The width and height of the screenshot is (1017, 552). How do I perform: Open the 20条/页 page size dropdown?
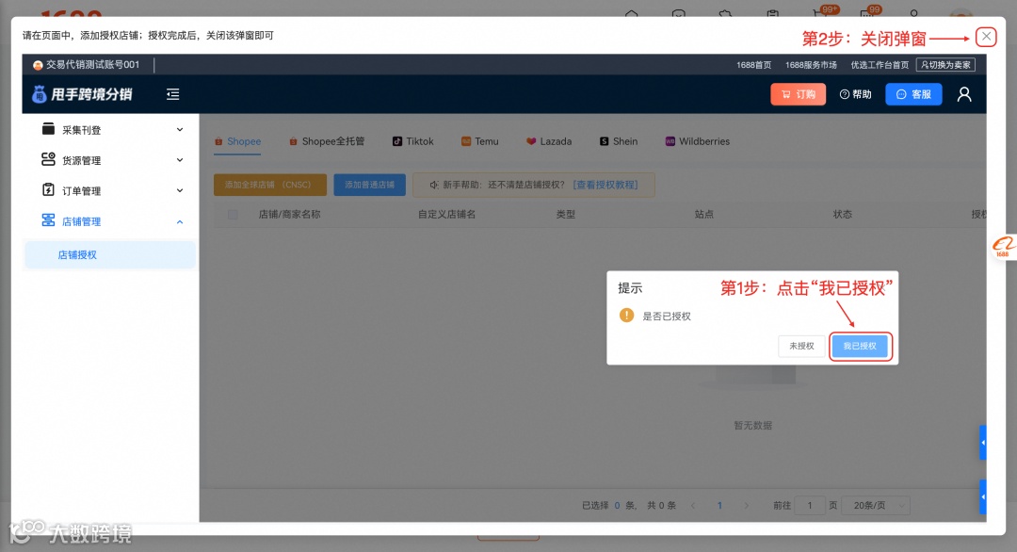[x=876, y=505]
